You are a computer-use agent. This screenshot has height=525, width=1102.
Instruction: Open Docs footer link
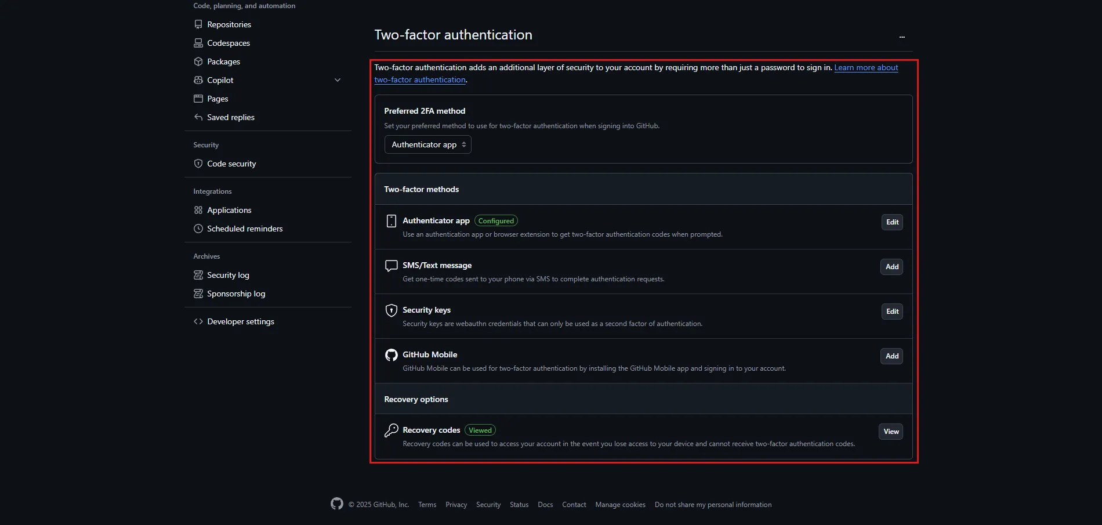pos(545,505)
